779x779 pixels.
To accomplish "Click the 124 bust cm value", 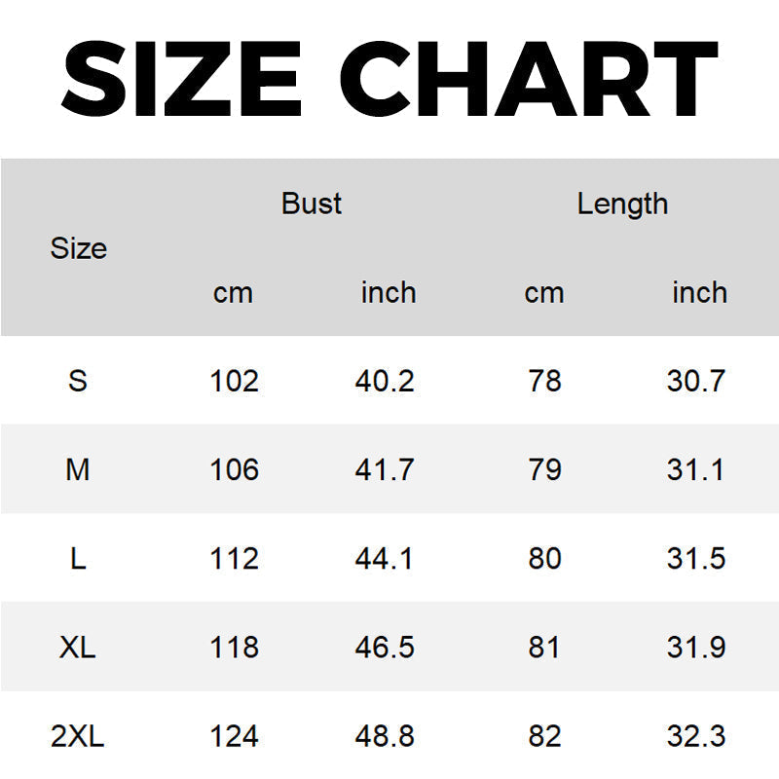I will [x=234, y=736].
